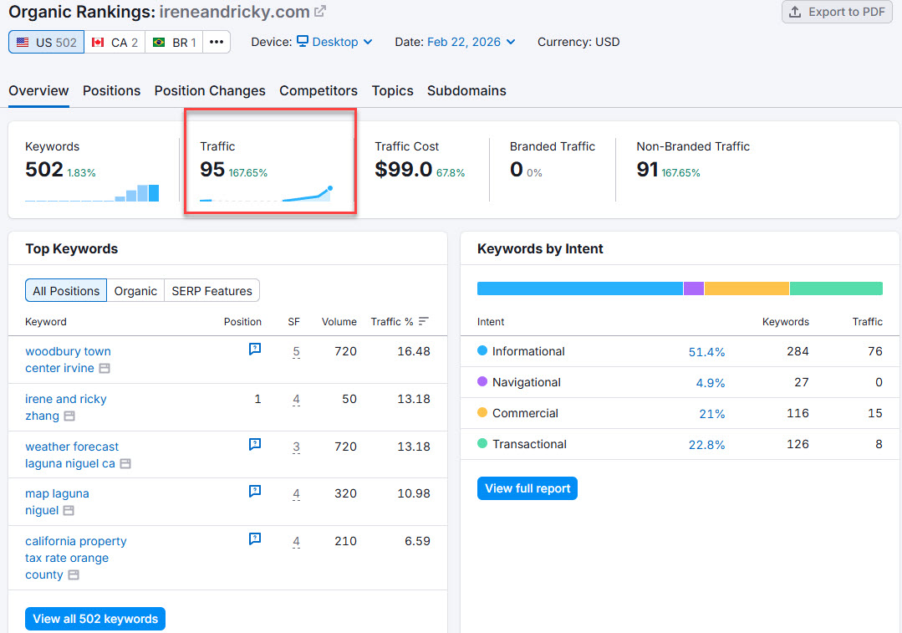
Task: Click the desktop monitor icon
Action: [x=303, y=42]
